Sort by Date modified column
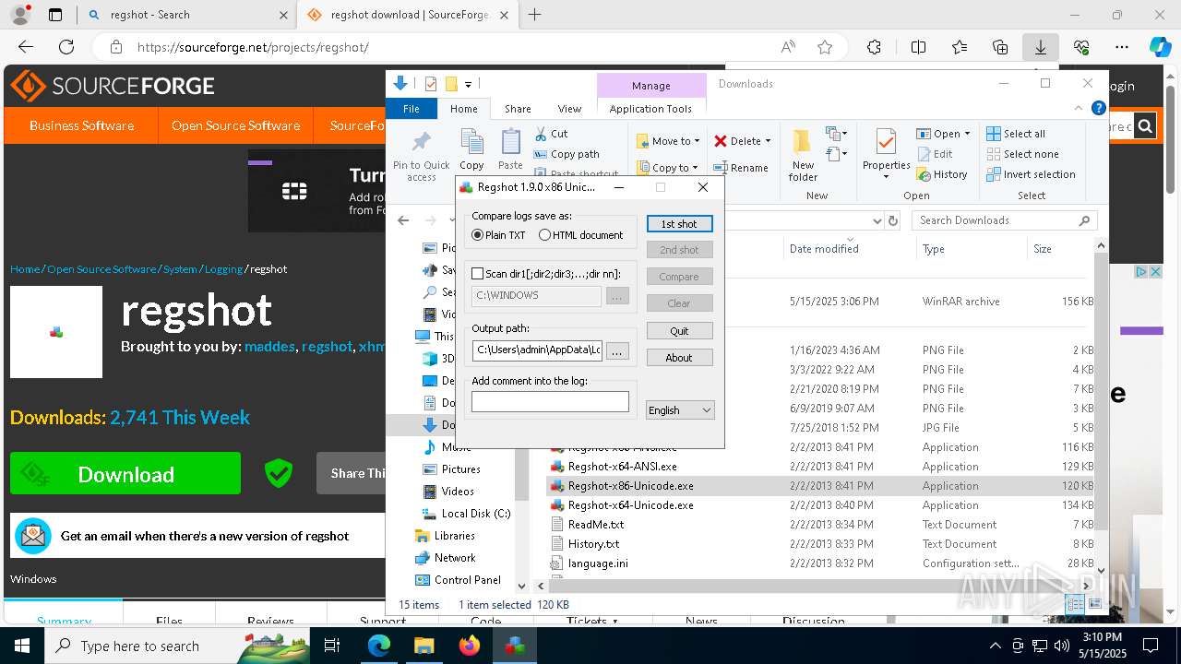Image resolution: width=1181 pixels, height=664 pixels. [x=824, y=249]
